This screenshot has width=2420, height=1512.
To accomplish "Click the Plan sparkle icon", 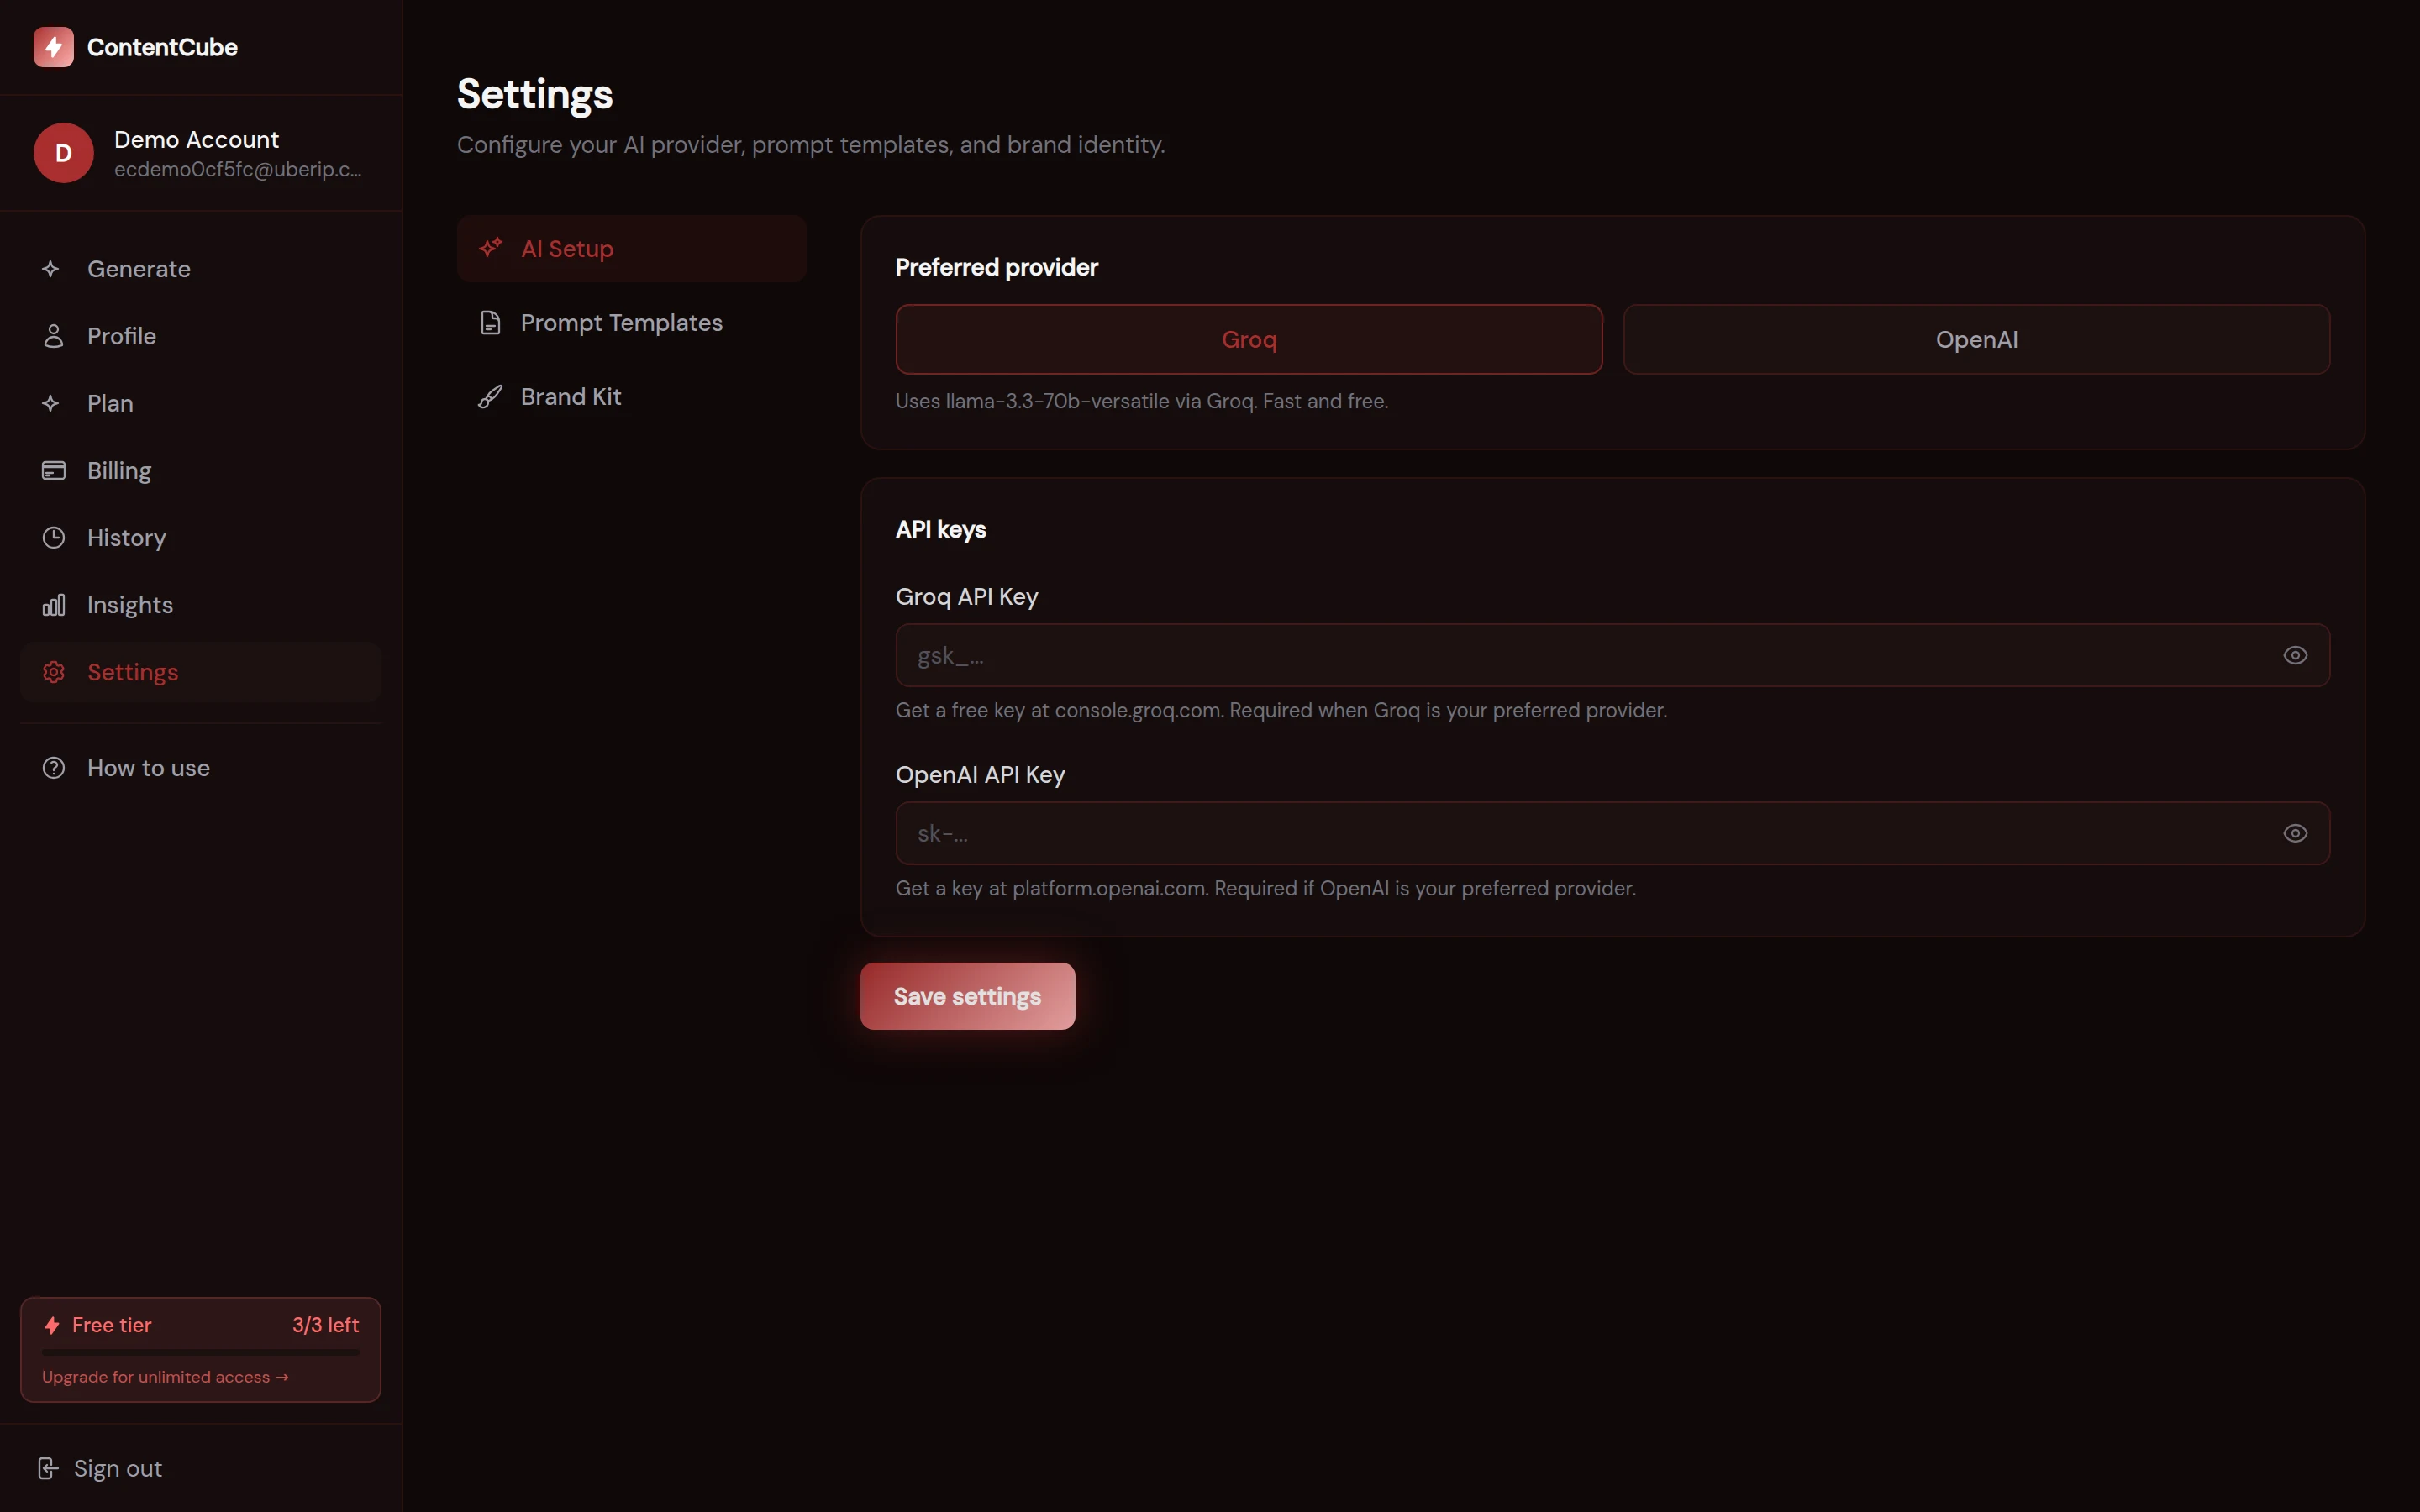I will [x=52, y=403].
